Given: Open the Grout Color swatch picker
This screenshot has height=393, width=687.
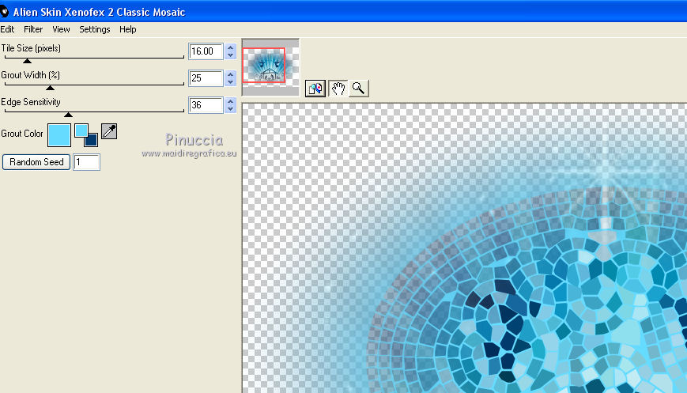Looking at the screenshot, I should click(59, 135).
